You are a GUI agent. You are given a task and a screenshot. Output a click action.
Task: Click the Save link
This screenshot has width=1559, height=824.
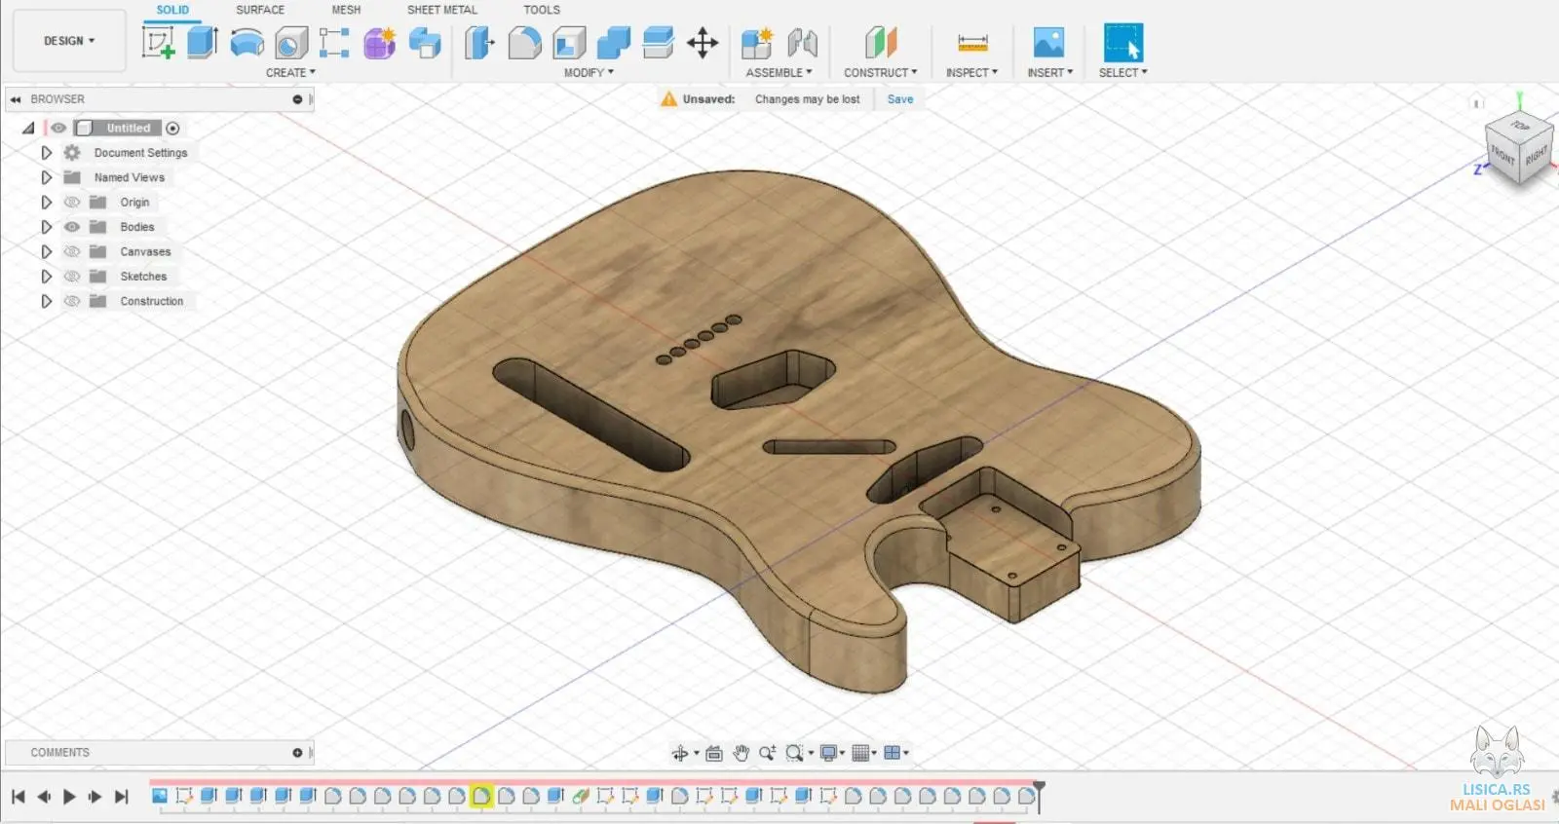tap(900, 99)
